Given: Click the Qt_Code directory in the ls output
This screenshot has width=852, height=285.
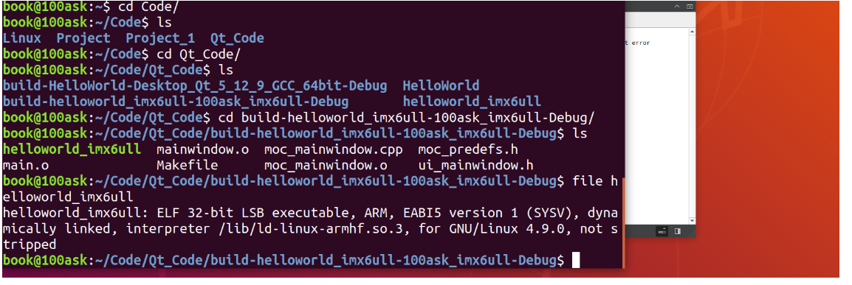Looking at the screenshot, I should (x=237, y=38).
